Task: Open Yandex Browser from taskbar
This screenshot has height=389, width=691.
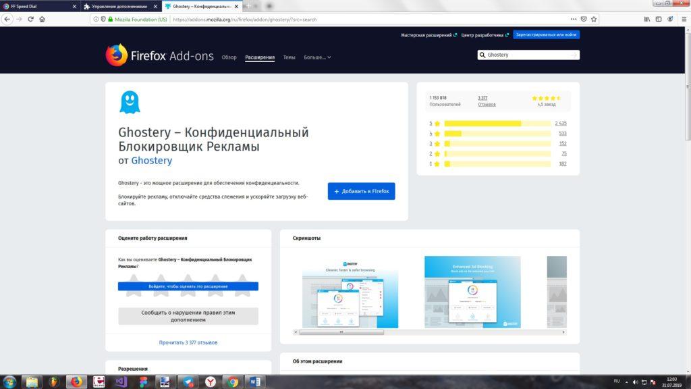Action: tap(211, 382)
